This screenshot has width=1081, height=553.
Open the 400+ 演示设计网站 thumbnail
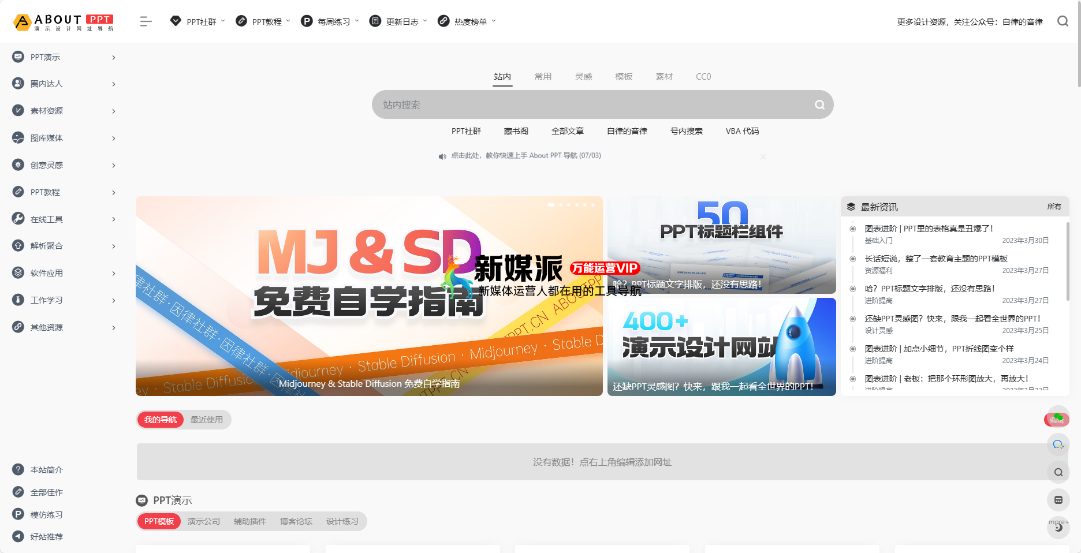[722, 347]
